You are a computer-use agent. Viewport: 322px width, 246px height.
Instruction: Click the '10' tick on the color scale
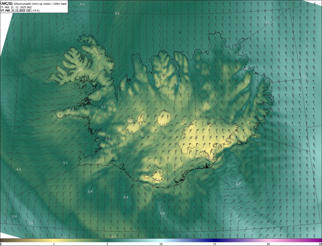tap(161, 244)
